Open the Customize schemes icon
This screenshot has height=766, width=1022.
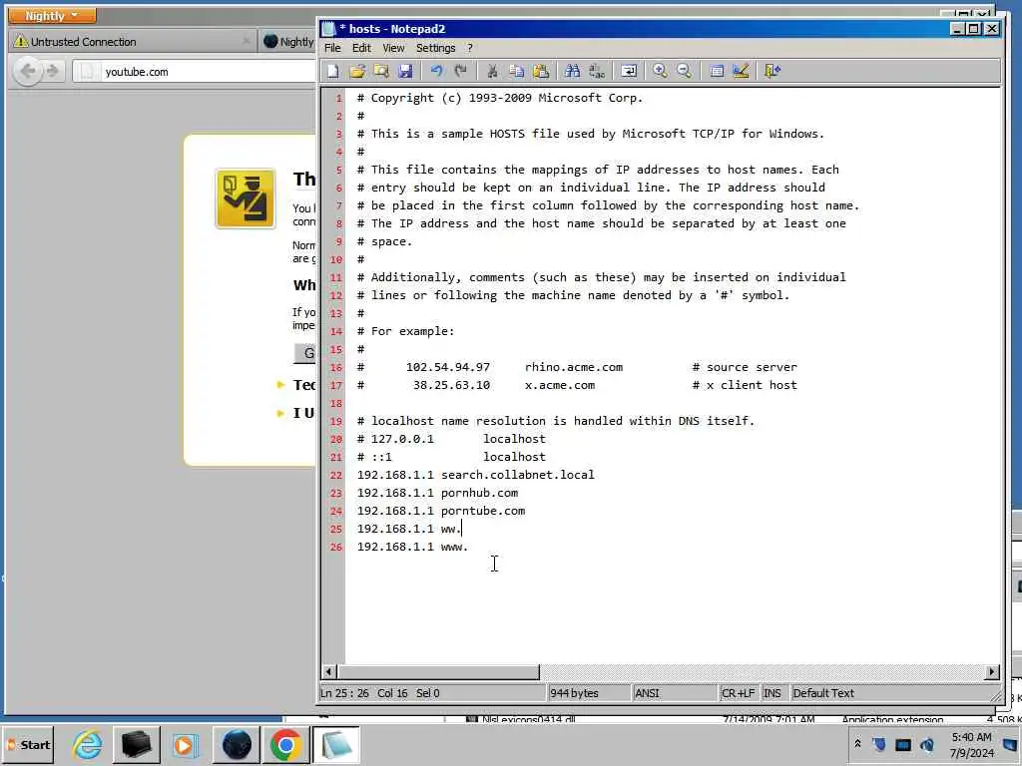coord(741,71)
